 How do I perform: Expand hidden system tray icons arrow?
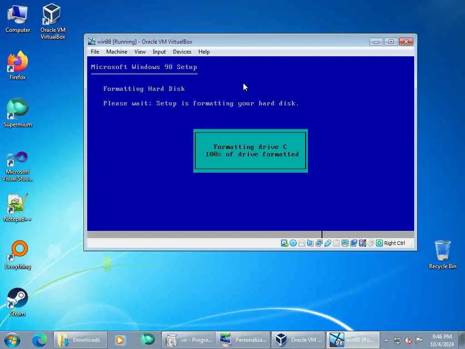point(386,340)
